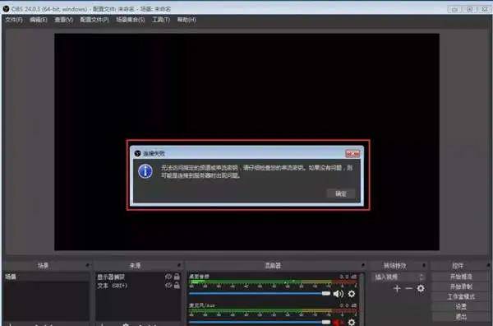Remove transition with the minus icon

tap(408, 288)
